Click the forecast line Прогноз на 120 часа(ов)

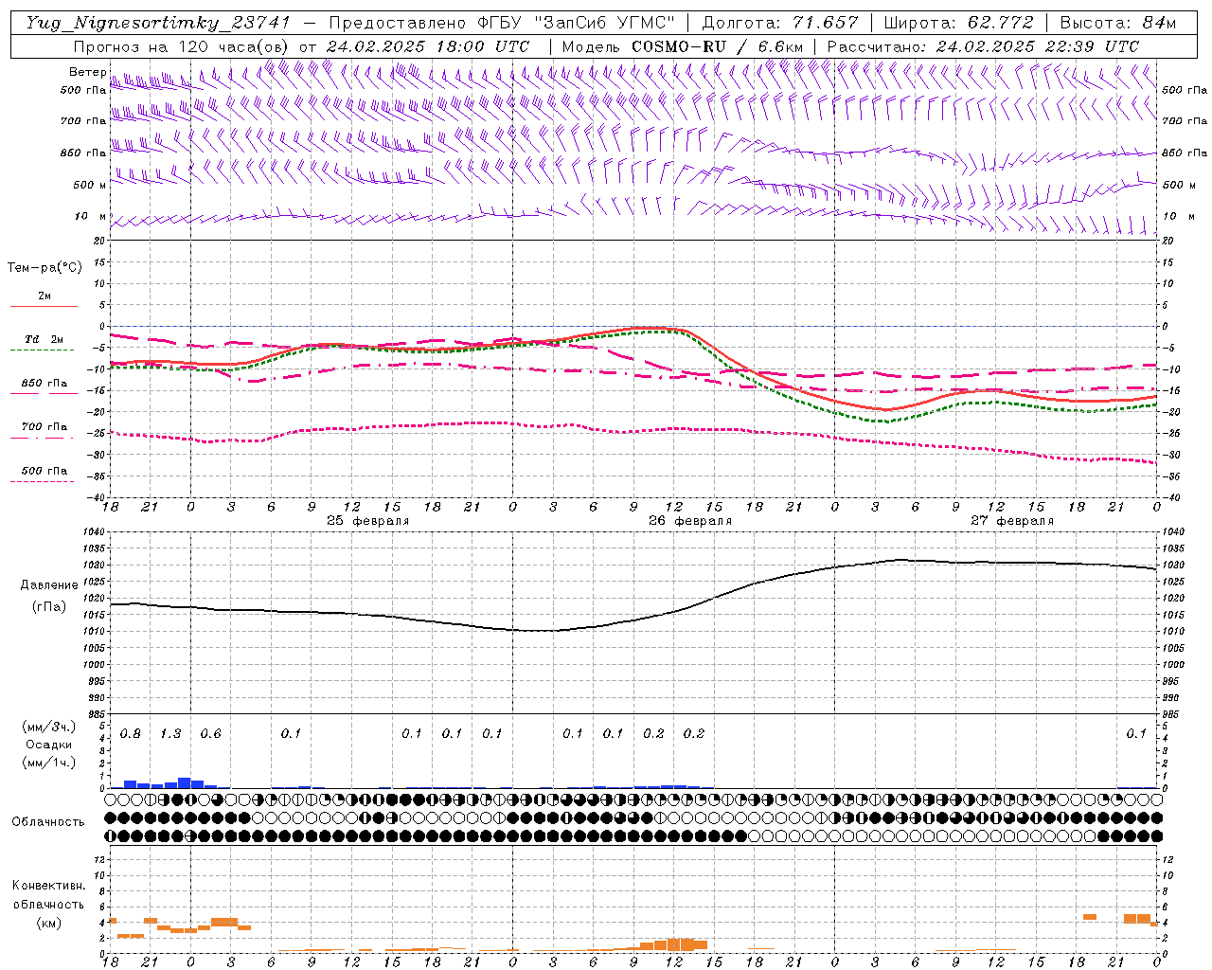pyautogui.click(x=182, y=46)
